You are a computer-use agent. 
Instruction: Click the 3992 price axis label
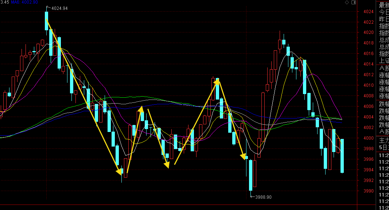369,180
